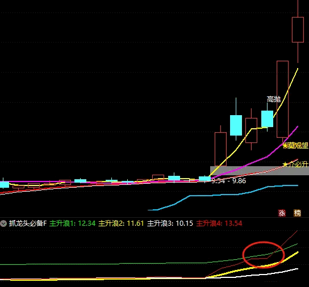The image size is (309, 287).
Task: Click the white 主升浪3: 10.15 value
Action: [x=170, y=223]
